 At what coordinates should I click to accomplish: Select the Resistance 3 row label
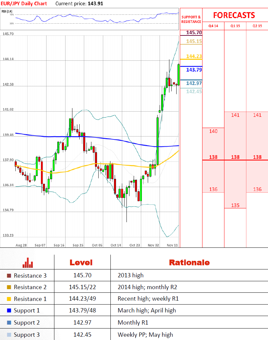tap(30, 276)
